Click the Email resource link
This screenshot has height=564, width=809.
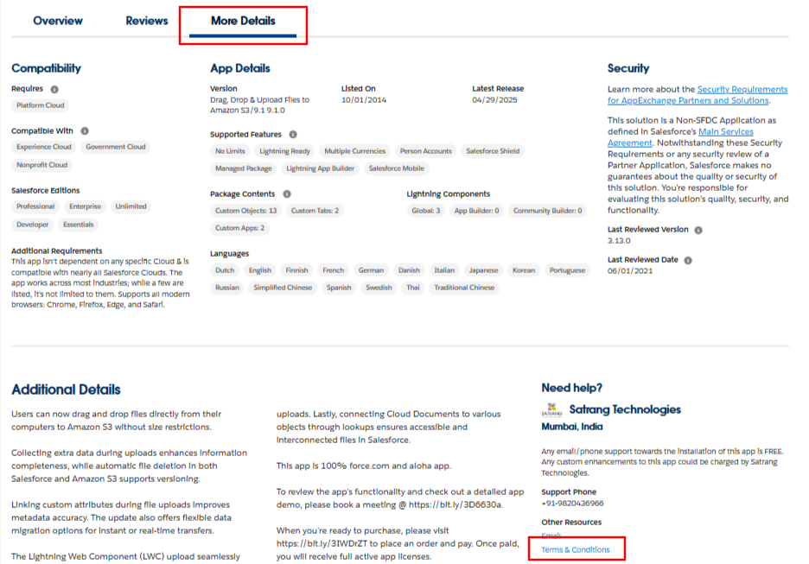pos(551,535)
